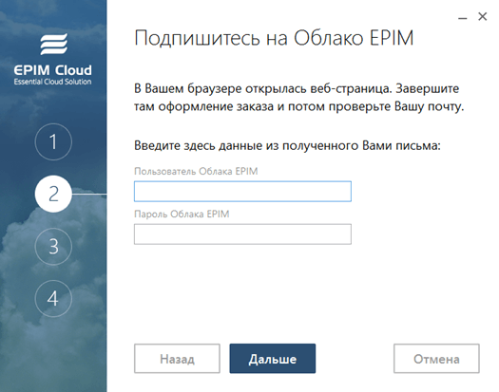
Task: Minimize the EPIM Cloud window
Action: (x=462, y=18)
